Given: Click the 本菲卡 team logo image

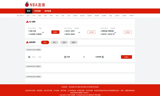Looking at the screenshot, I should [67, 31].
